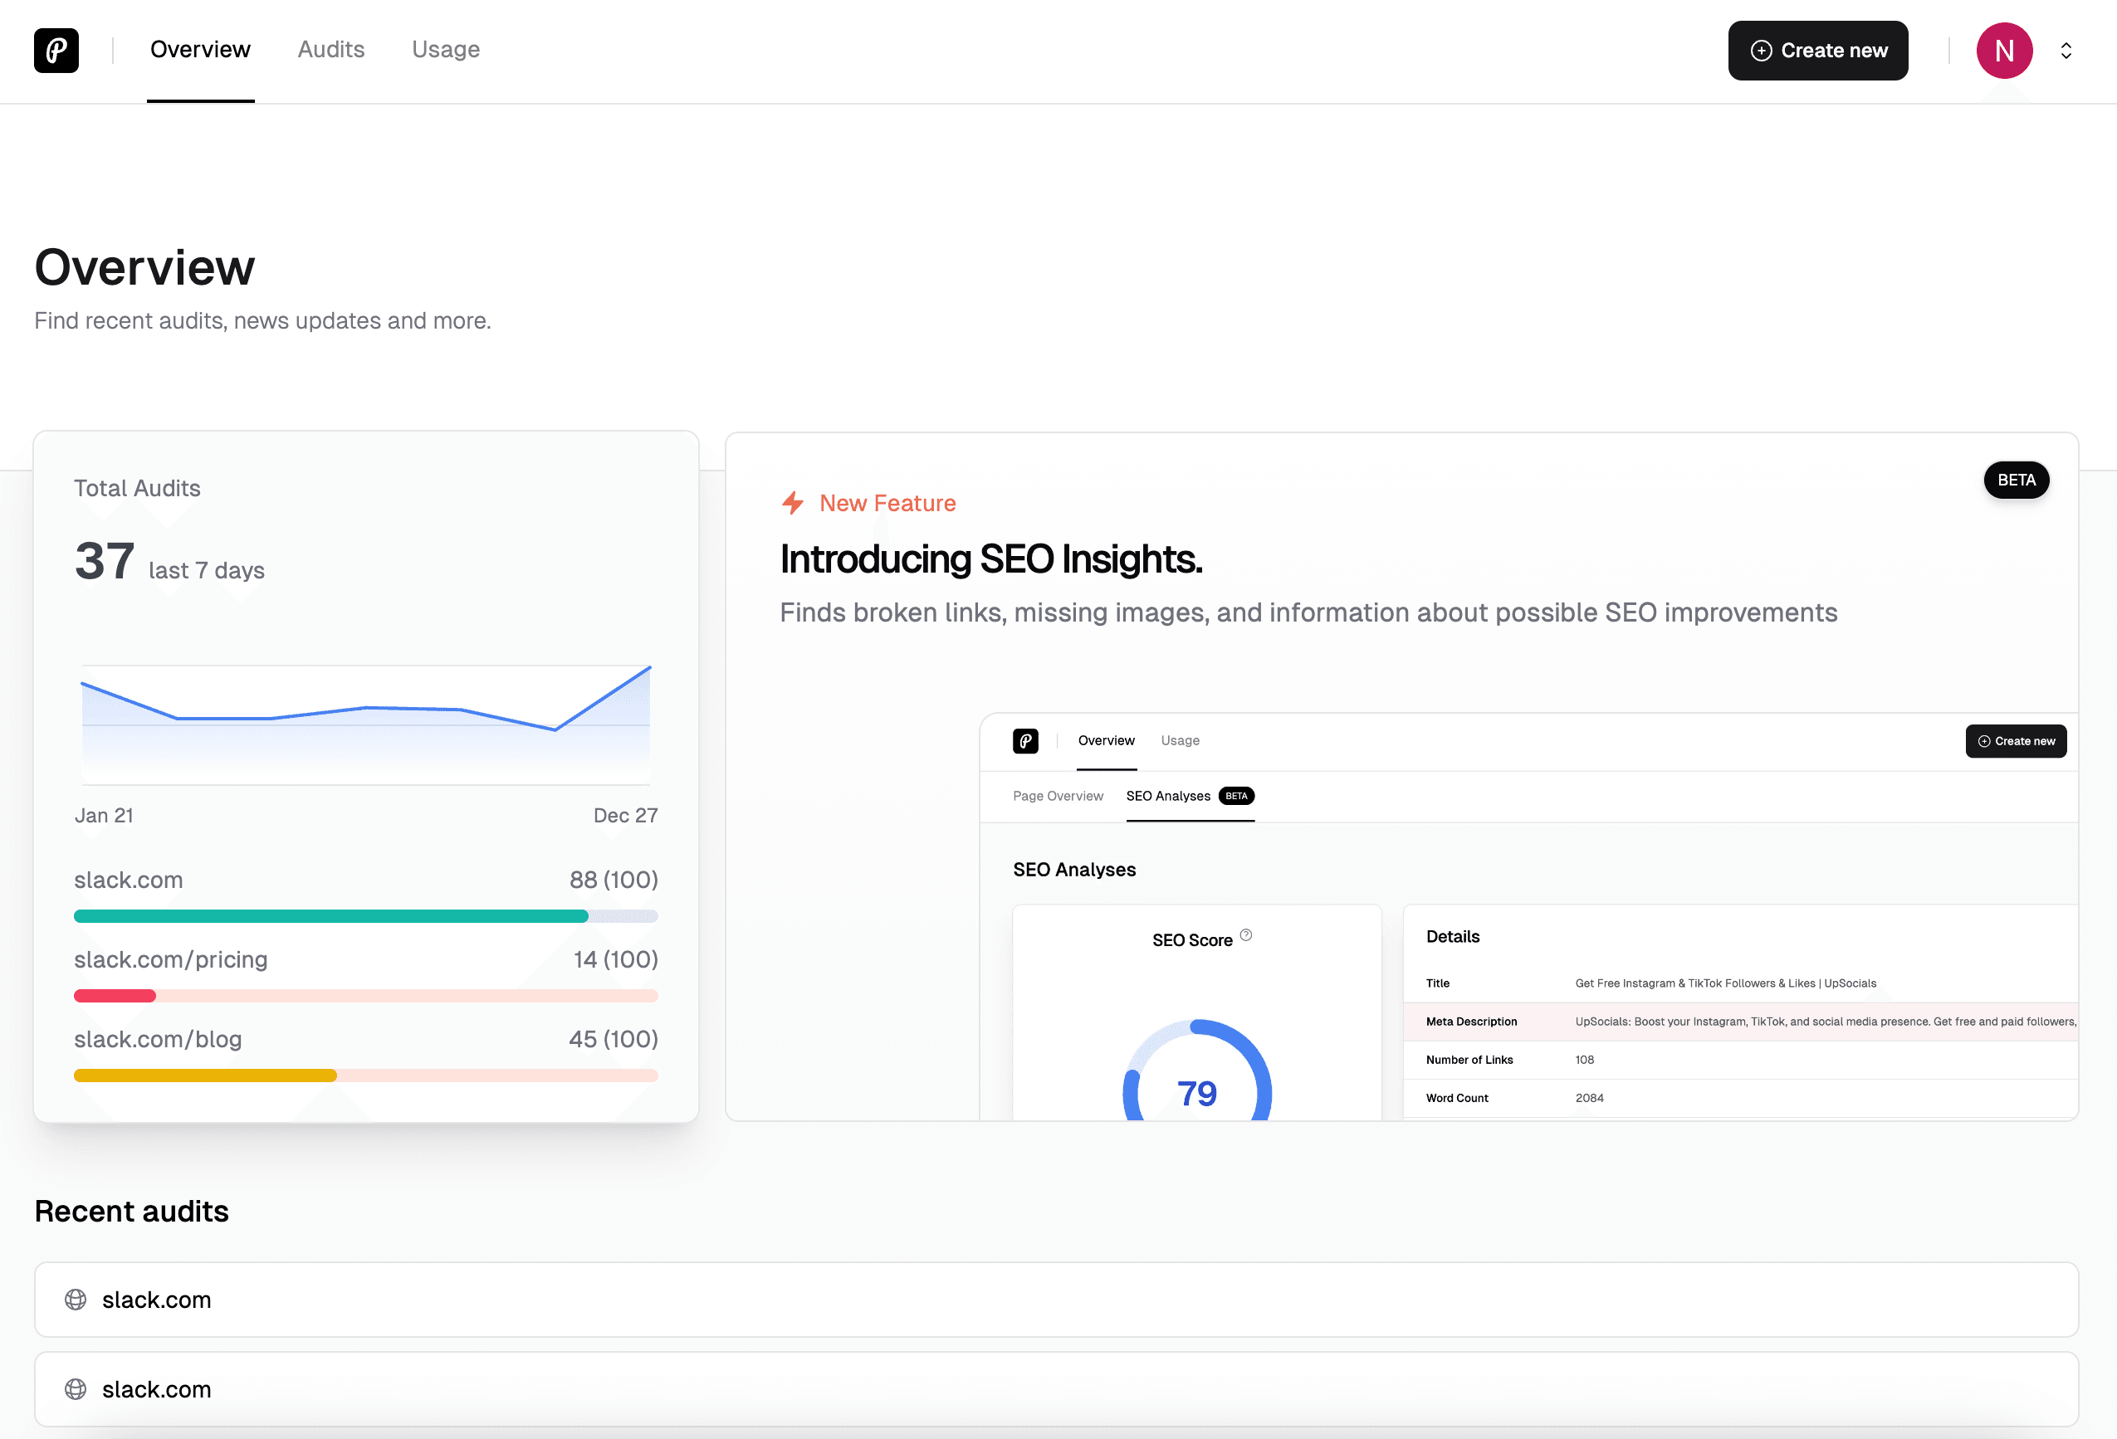2117x1439 pixels.
Task: Click the New Feature label
Action: (887, 503)
